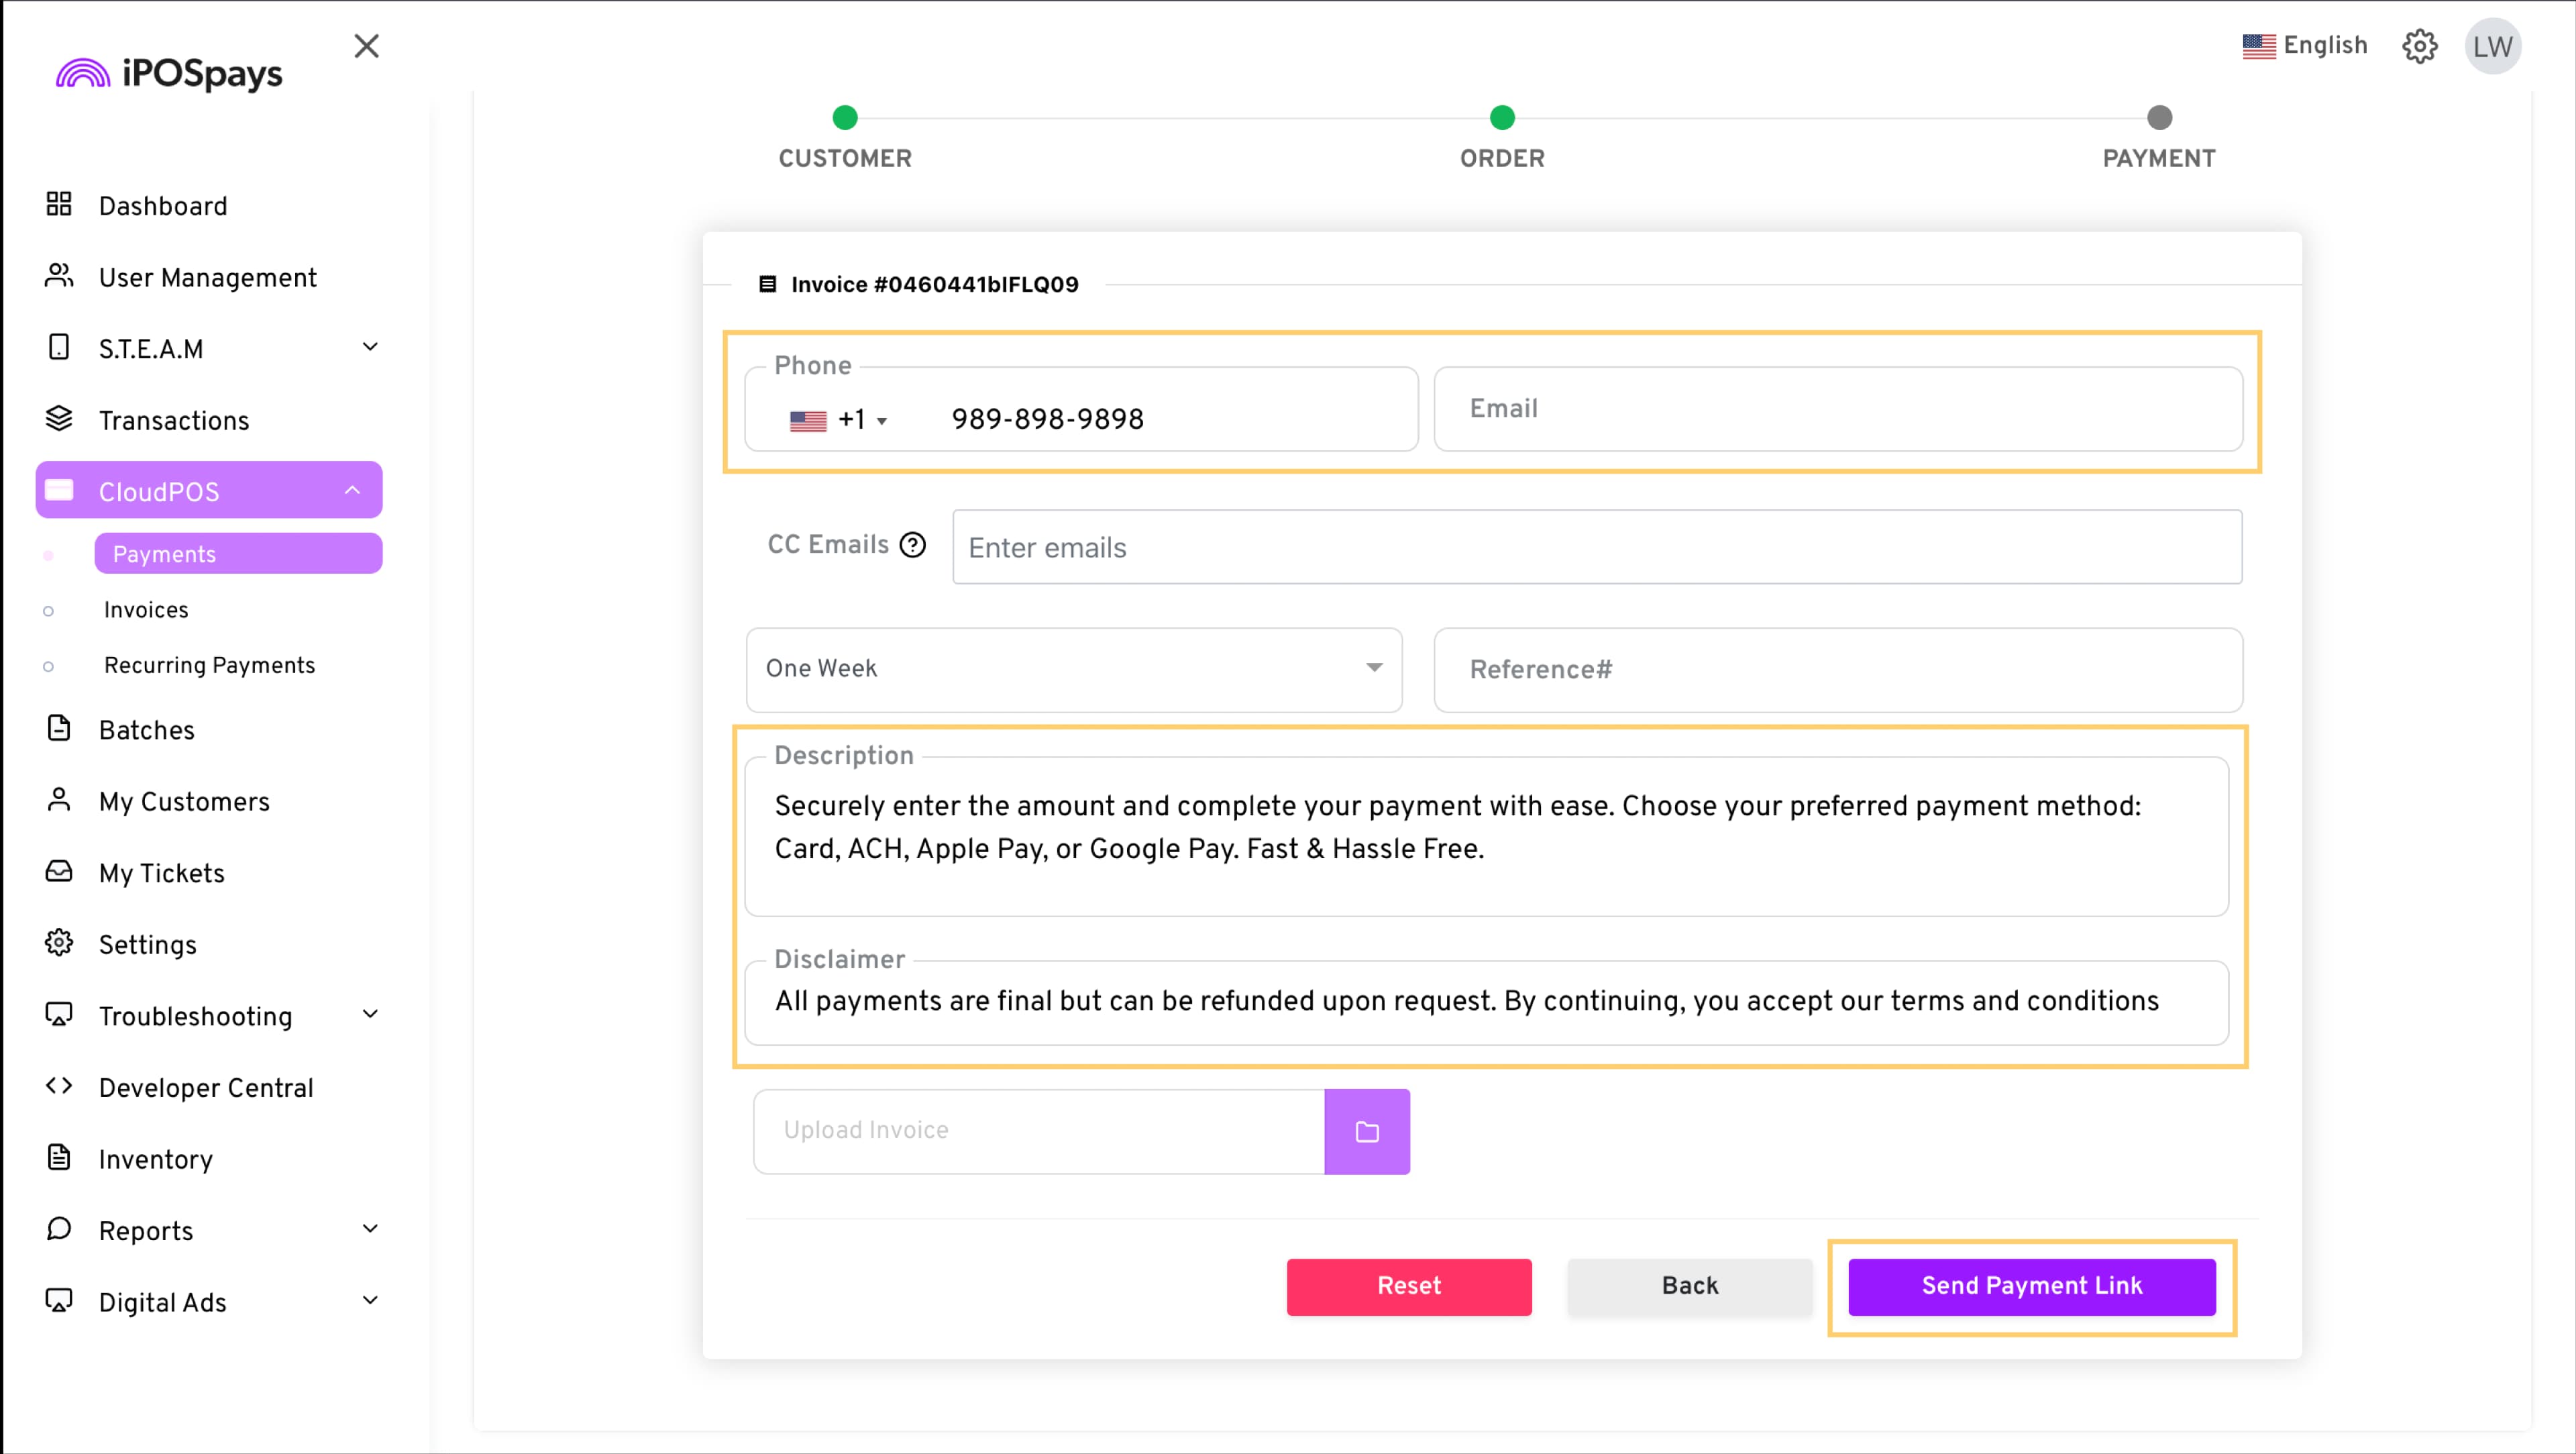Screen dimensions: 2576x1454
Task: Open the One Week expiry dropdown
Action: tap(1074, 669)
